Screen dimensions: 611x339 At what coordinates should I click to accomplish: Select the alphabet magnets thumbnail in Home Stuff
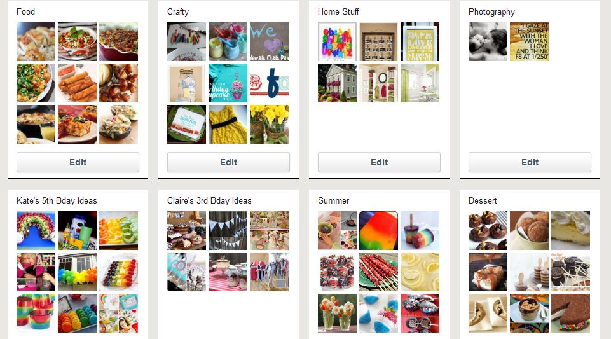[x=337, y=42]
